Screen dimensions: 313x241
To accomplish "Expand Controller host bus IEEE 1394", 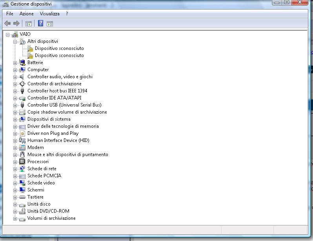I will pos(15,91).
